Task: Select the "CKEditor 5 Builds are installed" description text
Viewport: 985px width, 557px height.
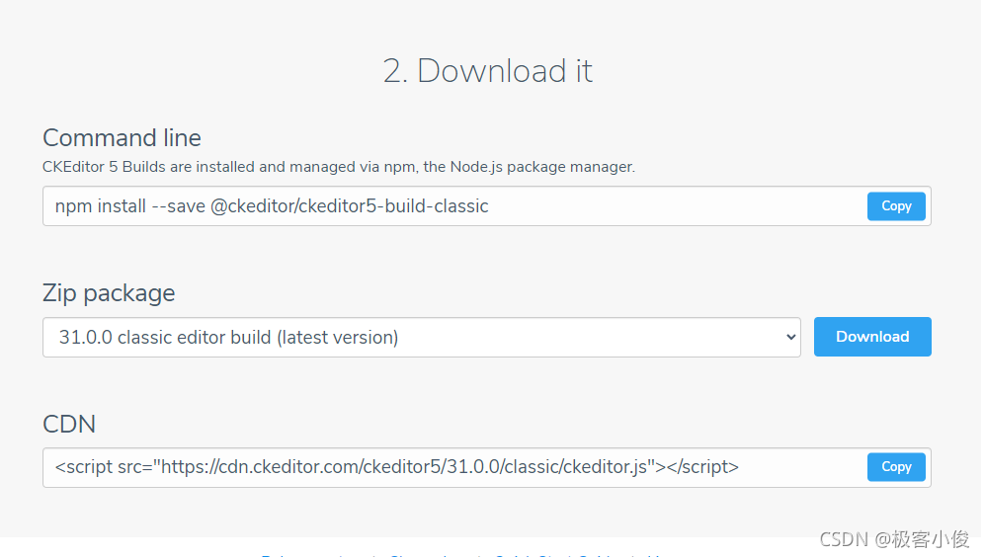Action: point(339,167)
